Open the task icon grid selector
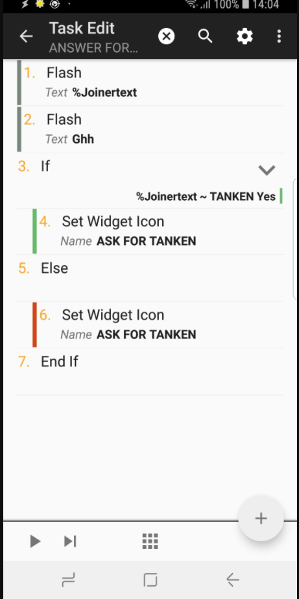Image resolution: width=299 pixels, height=599 pixels. tap(150, 541)
